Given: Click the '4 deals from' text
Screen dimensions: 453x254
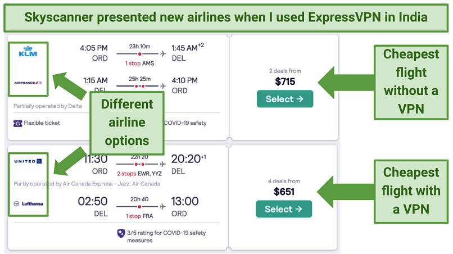Looking at the screenshot, I should (284, 181).
